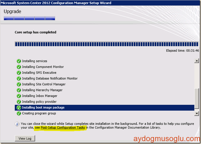Select the 'Installing Hierarchy Manager' row

click(x=104, y=90)
